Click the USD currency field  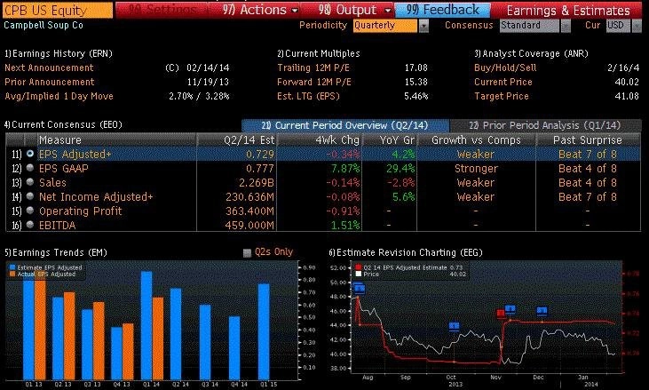[x=619, y=26]
